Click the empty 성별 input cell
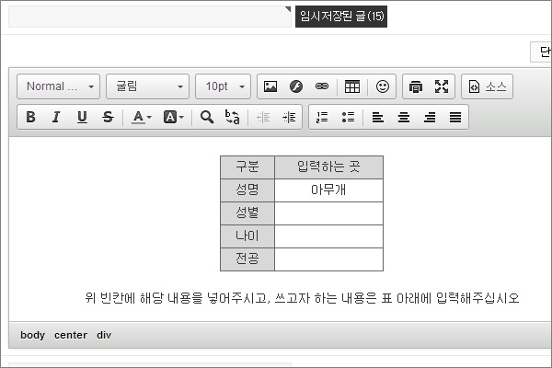 [328, 213]
